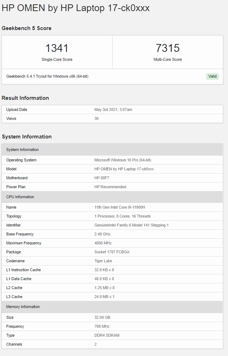Image resolution: width=228 pixels, height=356 pixels.
Task: Click the Maximum Frequency label
Action: 24,243
